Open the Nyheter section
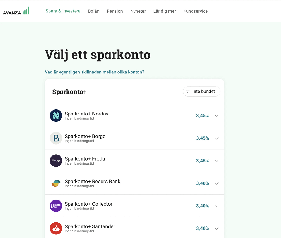281x238 pixels. tap(138, 11)
